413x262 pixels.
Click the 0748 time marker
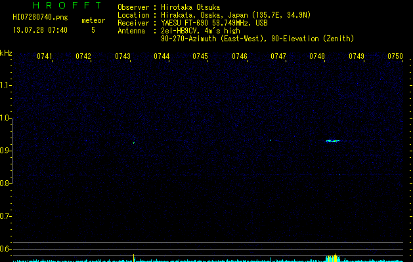(317, 56)
